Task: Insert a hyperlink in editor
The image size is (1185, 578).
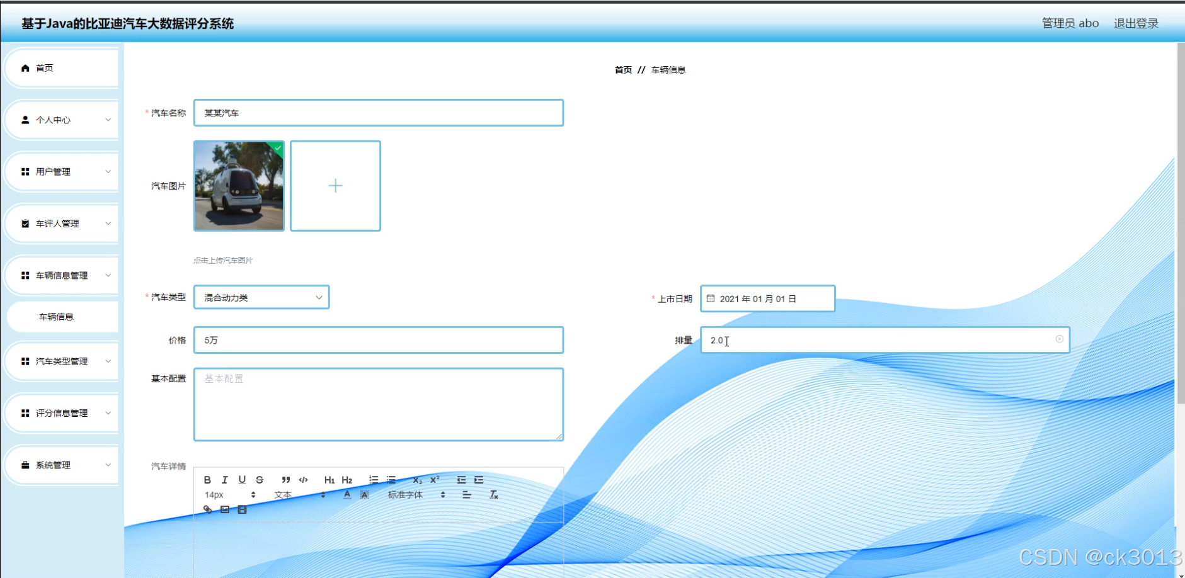Action: coord(207,509)
